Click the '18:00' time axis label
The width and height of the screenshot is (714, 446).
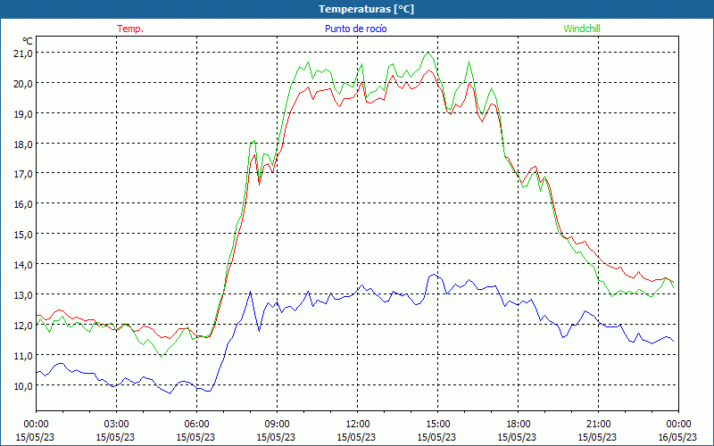point(518,424)
